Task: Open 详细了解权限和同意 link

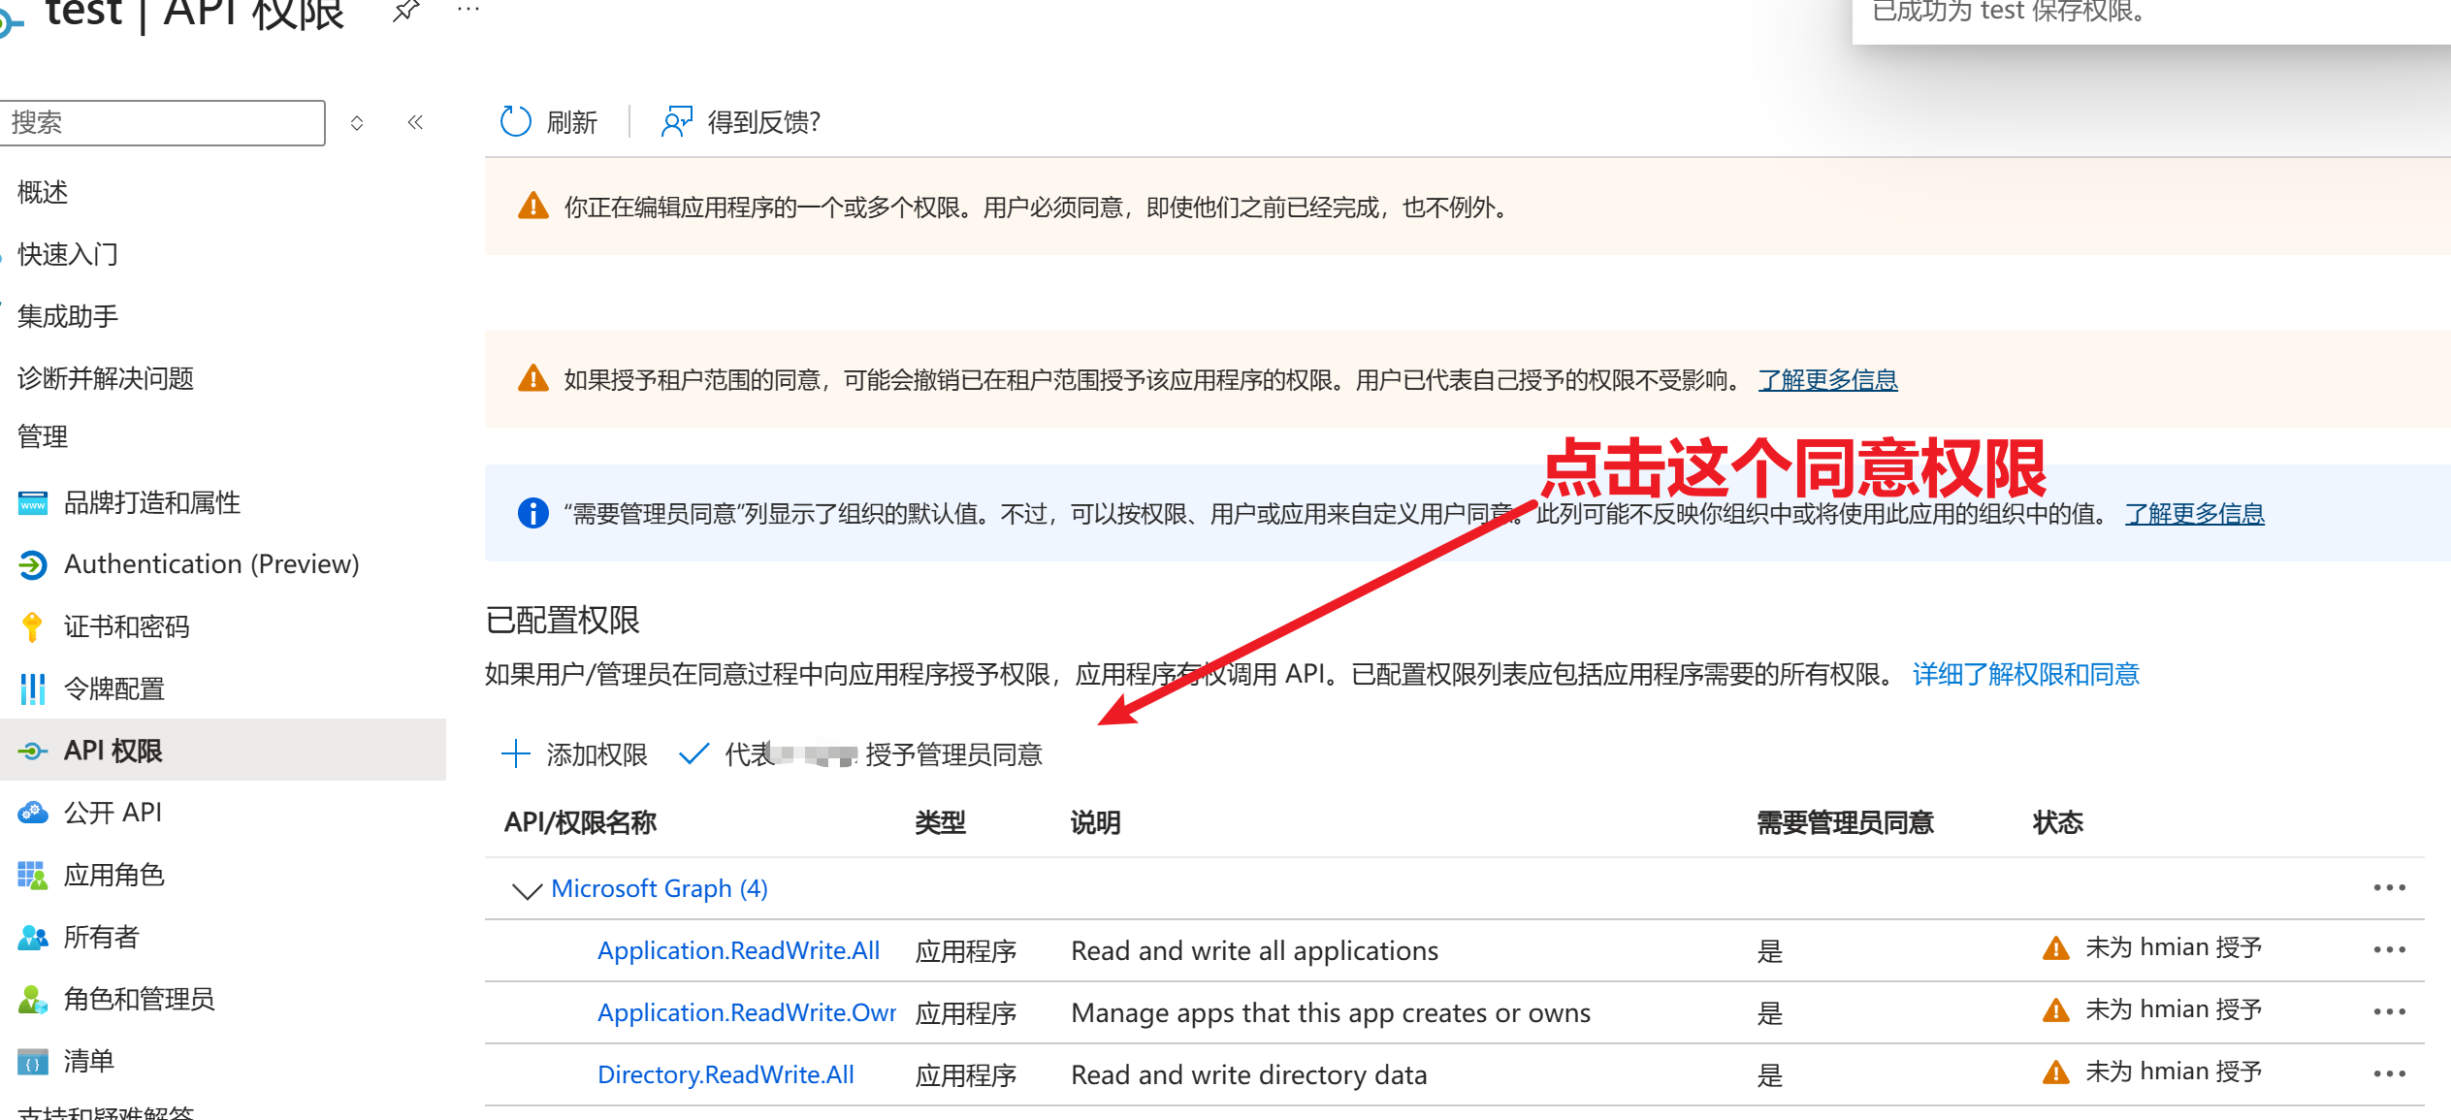Action: click(2025, 674)
